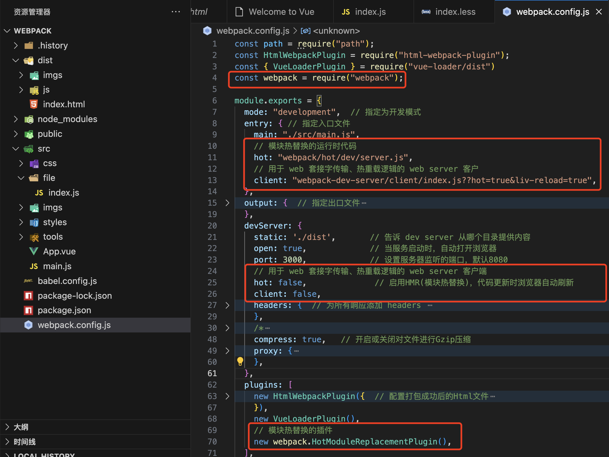Click the HTML5 icon beside index.html
609x457 pixels.
click(x=33, y=104)
